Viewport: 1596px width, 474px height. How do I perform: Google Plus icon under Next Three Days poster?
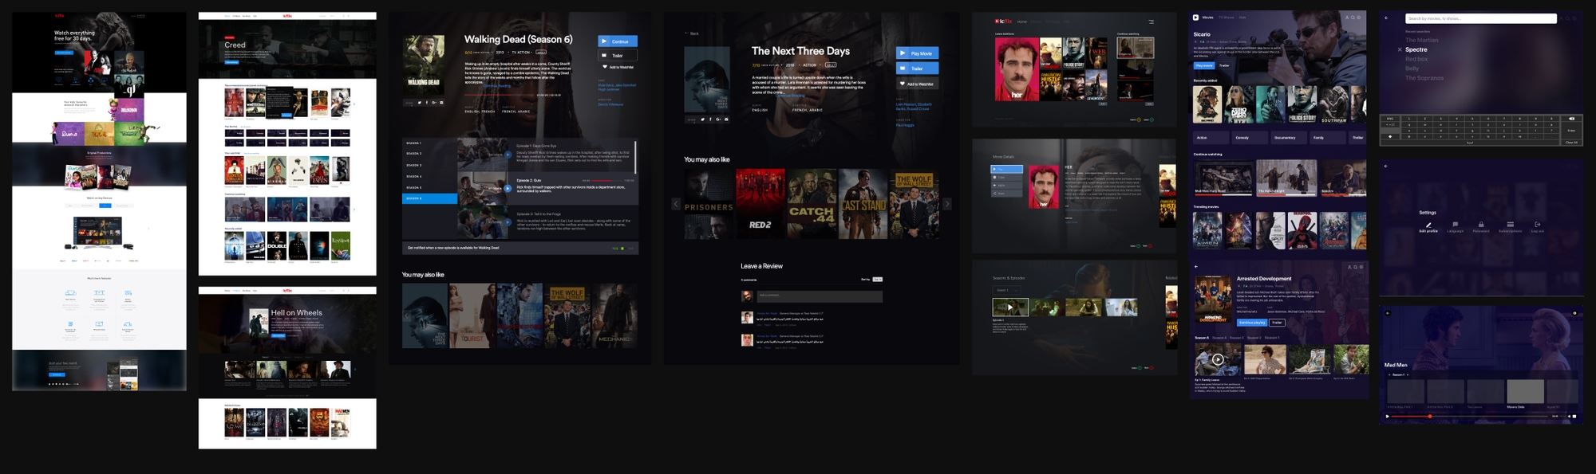pos(718,119)
